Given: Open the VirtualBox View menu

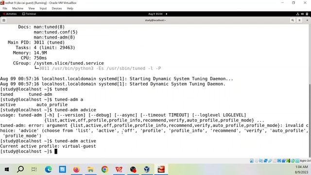Looking at the screenshot, I should pyautogui.click(x=31, y=8).
